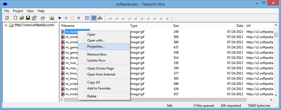Screen dimensions: 281x110
Task: Click the file icon beside m_script
Action: pyautogui.click(x=63, y=83)
